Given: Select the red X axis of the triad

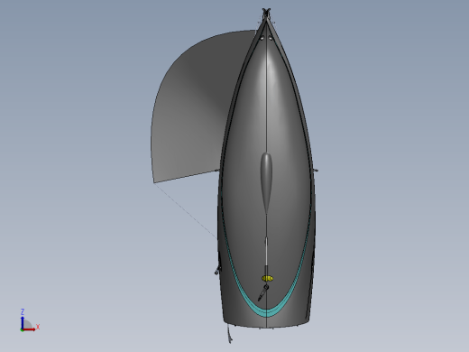Looking at the screenshot, I should pos(29,329).
